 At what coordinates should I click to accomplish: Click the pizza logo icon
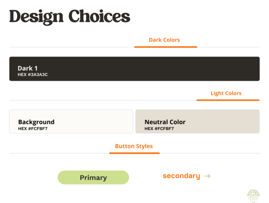click(x=253, y=196)
